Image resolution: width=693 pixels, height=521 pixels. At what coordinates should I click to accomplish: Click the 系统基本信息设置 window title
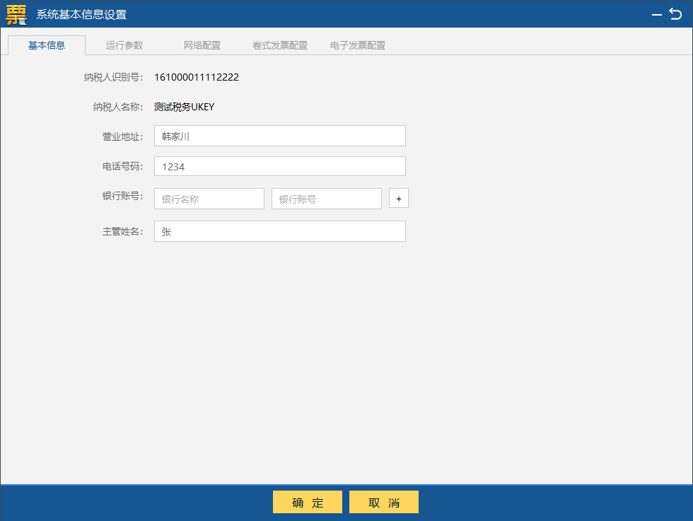(x=82, y=15)
